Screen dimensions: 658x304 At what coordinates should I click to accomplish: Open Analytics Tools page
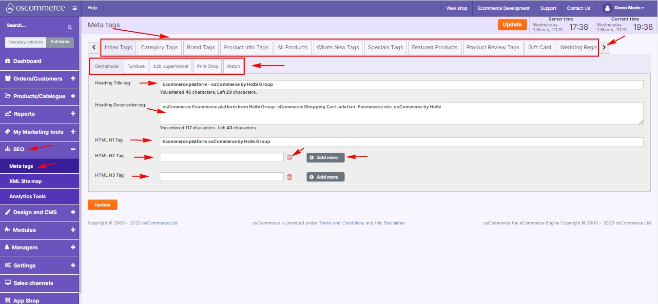click(39, 196)
